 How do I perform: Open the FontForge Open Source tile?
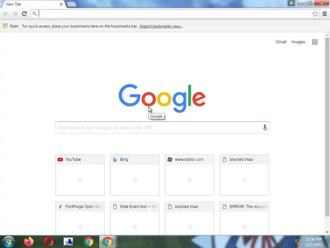80,218
